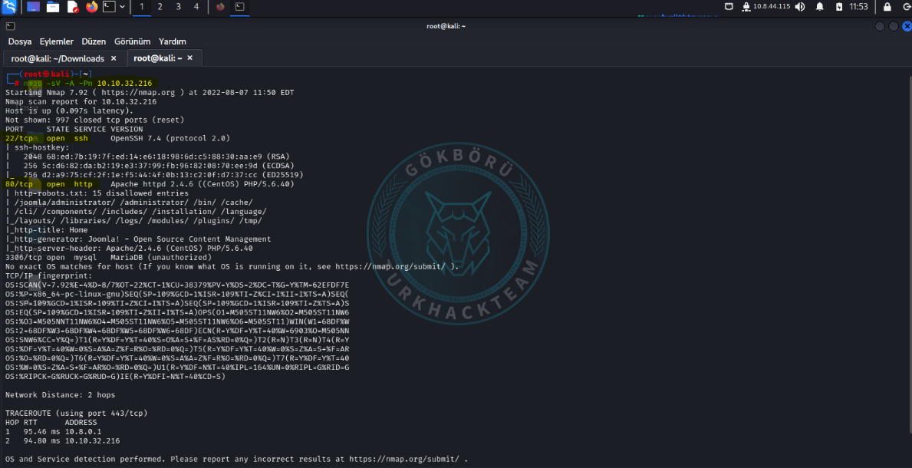Screen dimensions: 912x468
Task: Click the ED25519 host key line
Action: pos(154,175)
